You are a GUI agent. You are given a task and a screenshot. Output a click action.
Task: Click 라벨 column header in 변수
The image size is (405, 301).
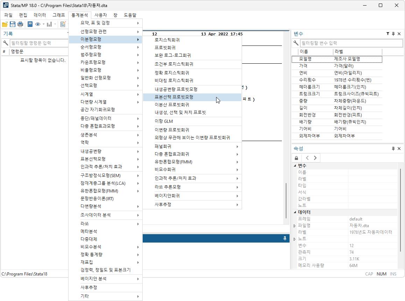pos(357,52)
